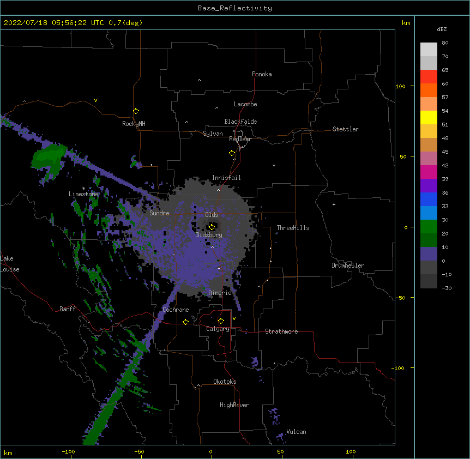Click the Okotoks town label
Viewport: 470px width, 459px height.
(225, 382)
